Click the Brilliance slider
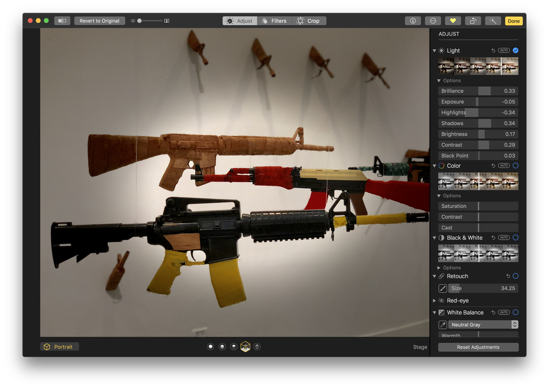This screenshot has width=549, height=389. point(478,91)
